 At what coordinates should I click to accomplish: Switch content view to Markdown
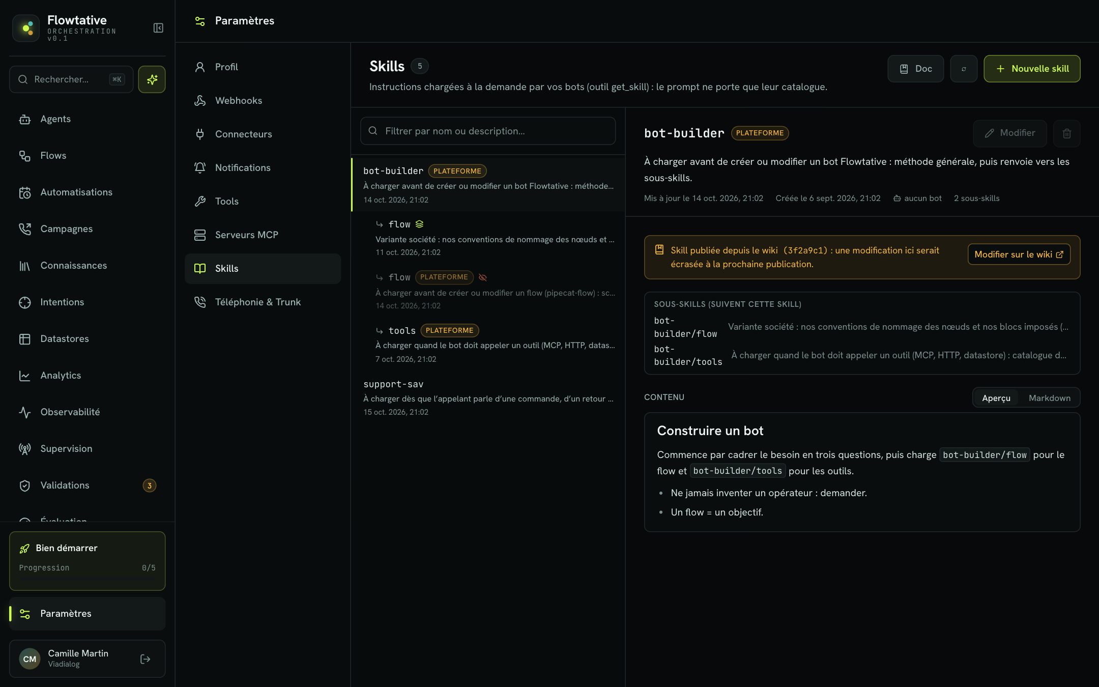1049,398
